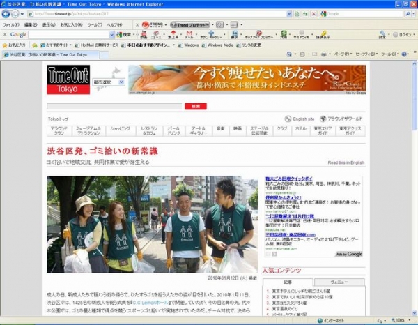The image size is (418, 325).
Task: Open the Tools dropdown in command bar
Action: pos(389,54)
